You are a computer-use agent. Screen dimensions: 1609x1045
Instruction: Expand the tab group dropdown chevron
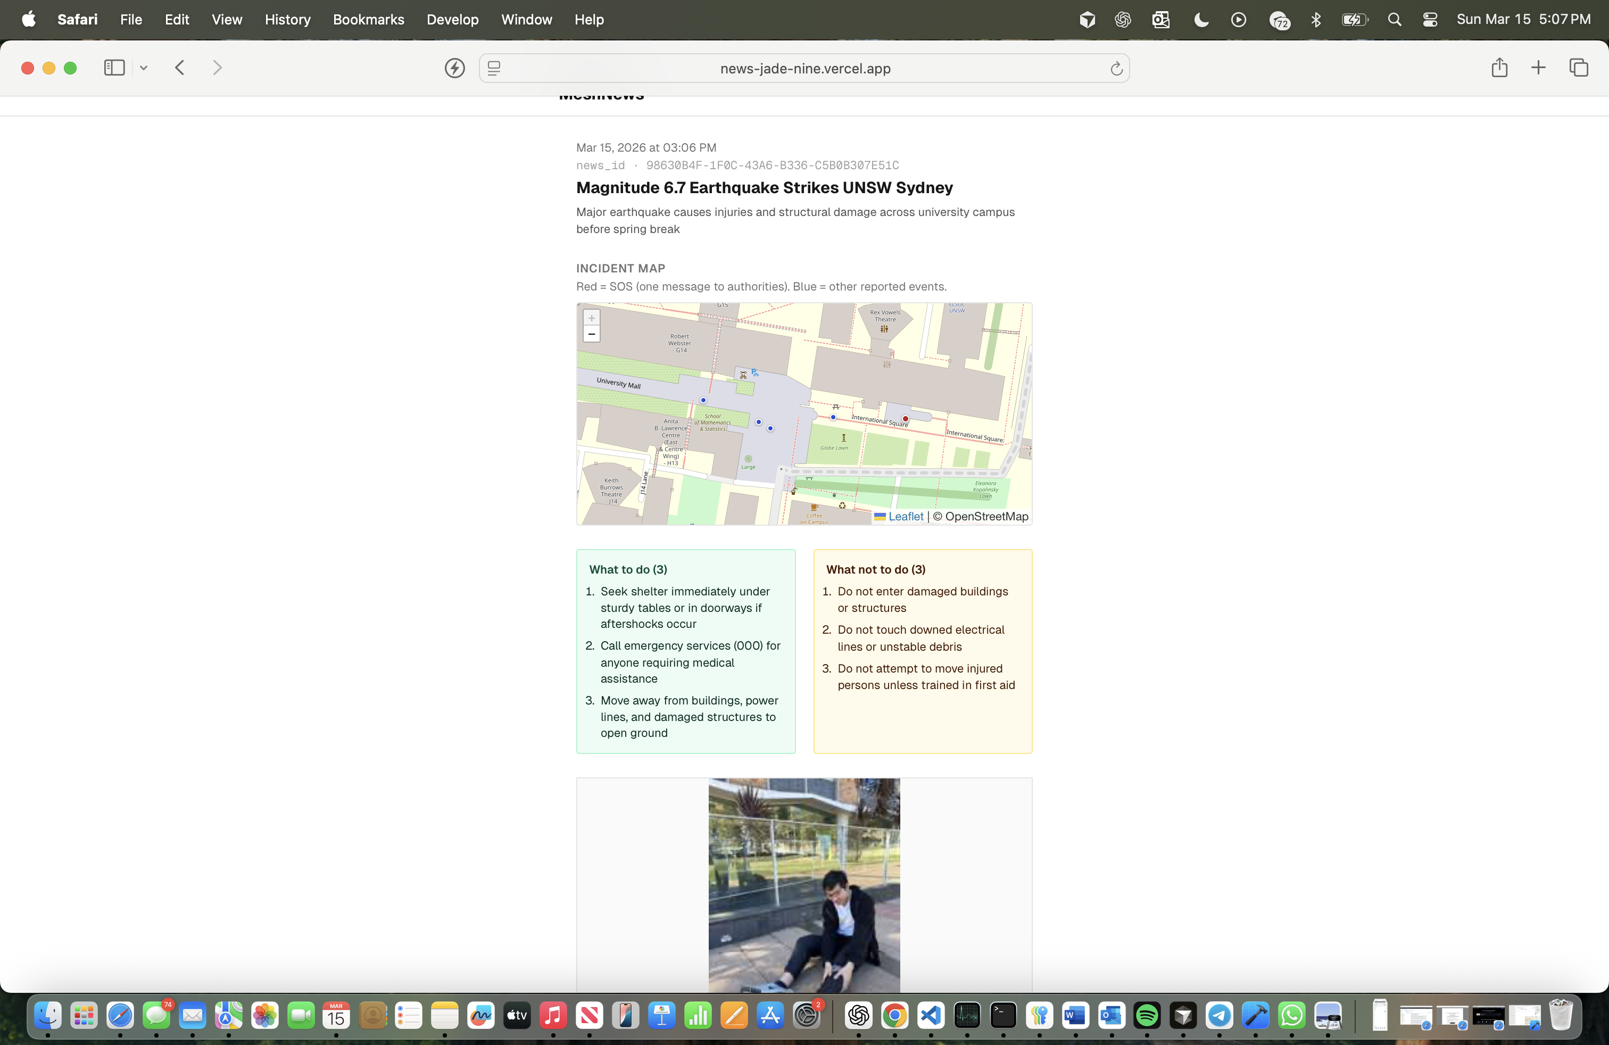click(143, 68)
